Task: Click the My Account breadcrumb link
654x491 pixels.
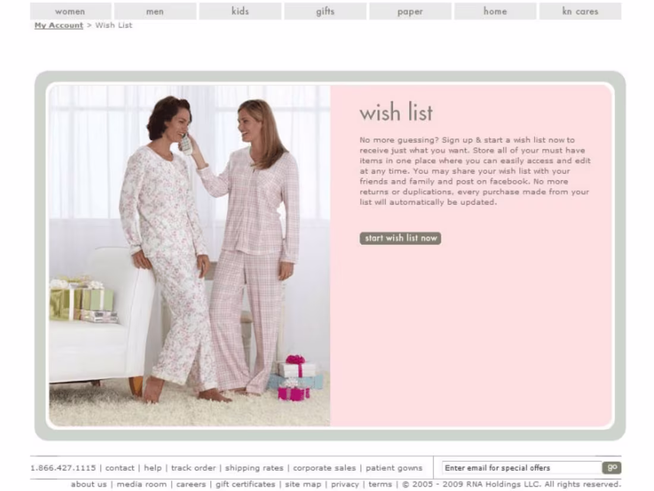Action: click(x=59, y=26)
